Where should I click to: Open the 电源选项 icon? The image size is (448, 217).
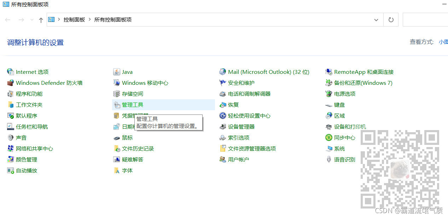point(328,94)
